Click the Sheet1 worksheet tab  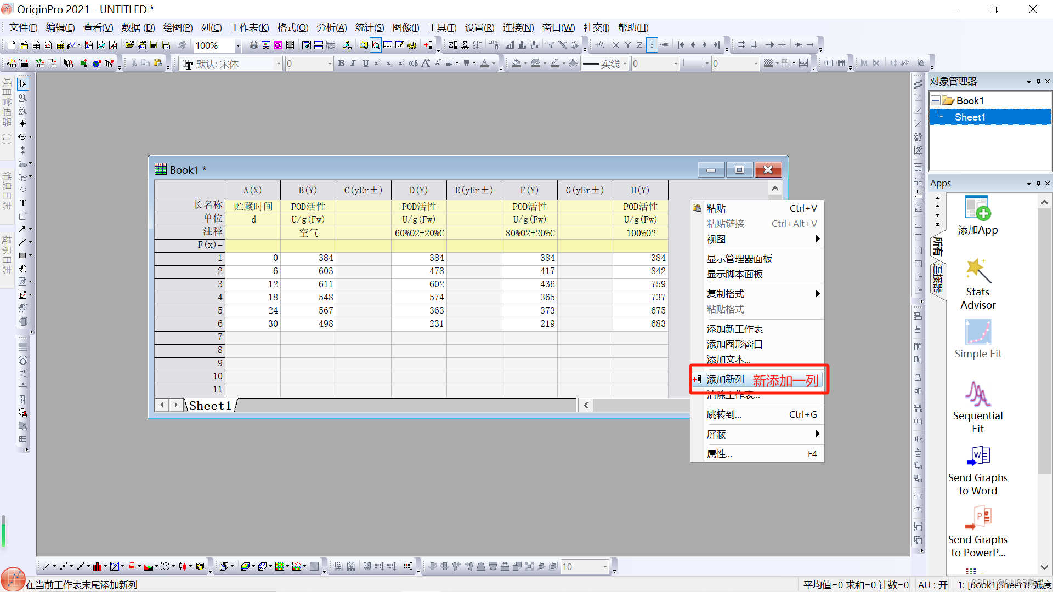210,406
